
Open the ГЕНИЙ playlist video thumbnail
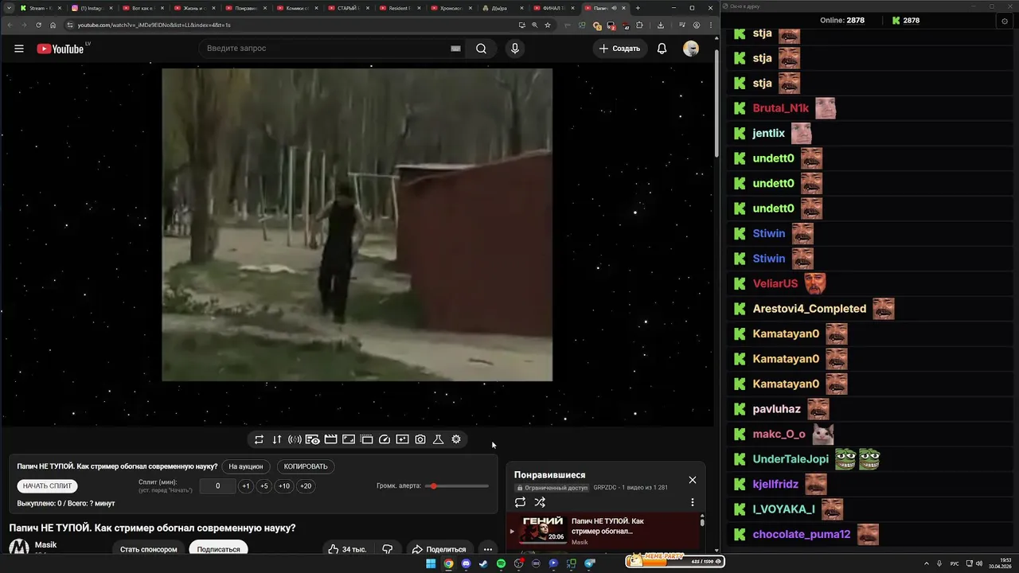pyautogui.click(x=543, y=530)
